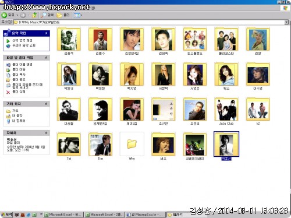Select the 김광석 folder
This screenshot has height=218, width=291.
tap(69, 41)
